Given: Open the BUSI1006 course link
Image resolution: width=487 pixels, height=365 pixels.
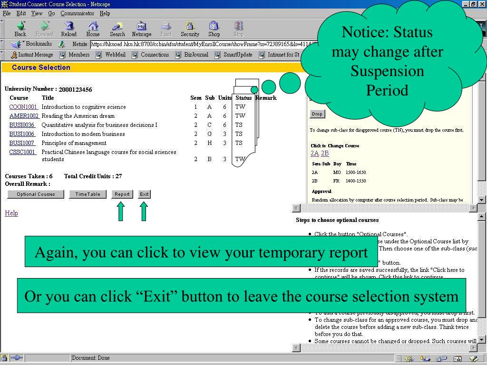Looking at the screenshot, I should [x=22, y=134].
